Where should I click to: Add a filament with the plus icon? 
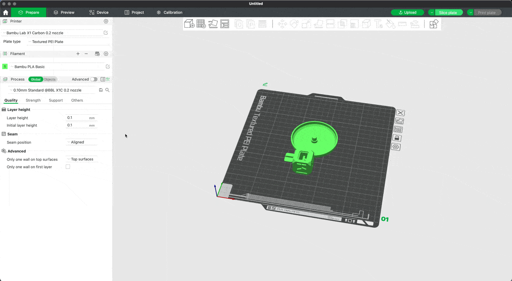coord(78,54)
